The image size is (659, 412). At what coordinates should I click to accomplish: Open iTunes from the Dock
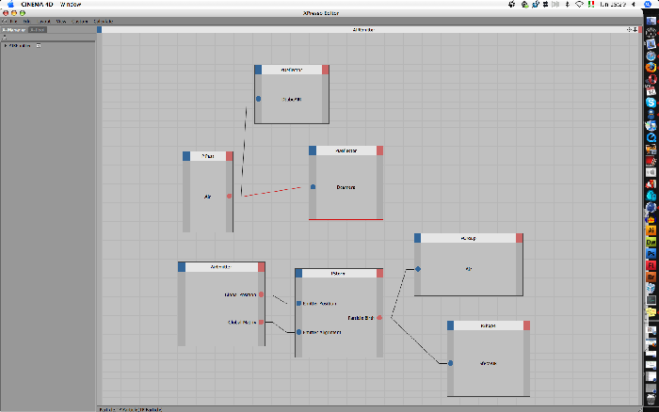pyautogui.click(x=651, y=125)
